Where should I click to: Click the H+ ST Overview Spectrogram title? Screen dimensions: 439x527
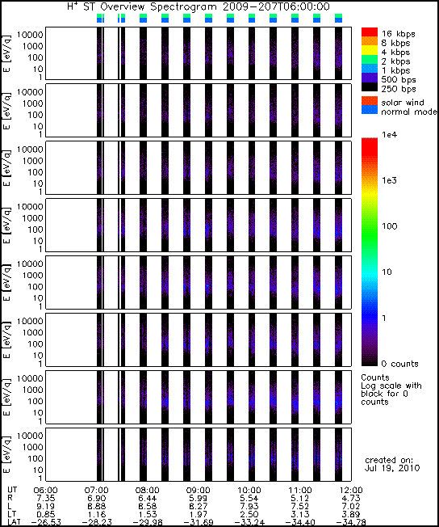199,6
